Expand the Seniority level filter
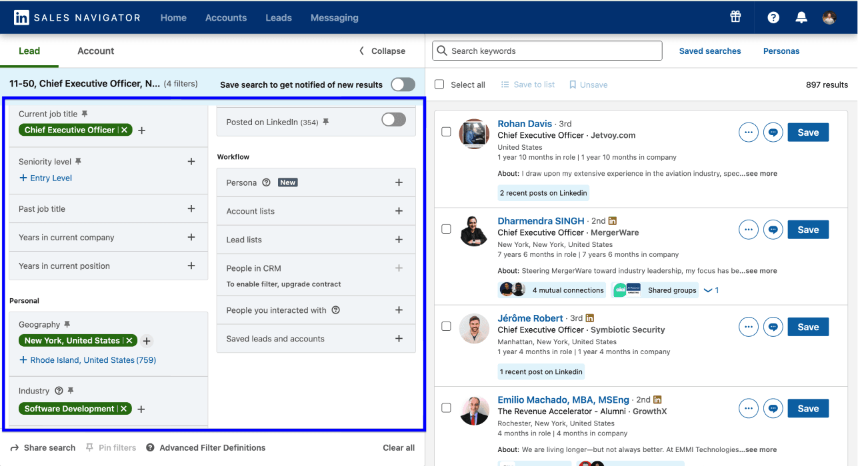 (191, 161)
